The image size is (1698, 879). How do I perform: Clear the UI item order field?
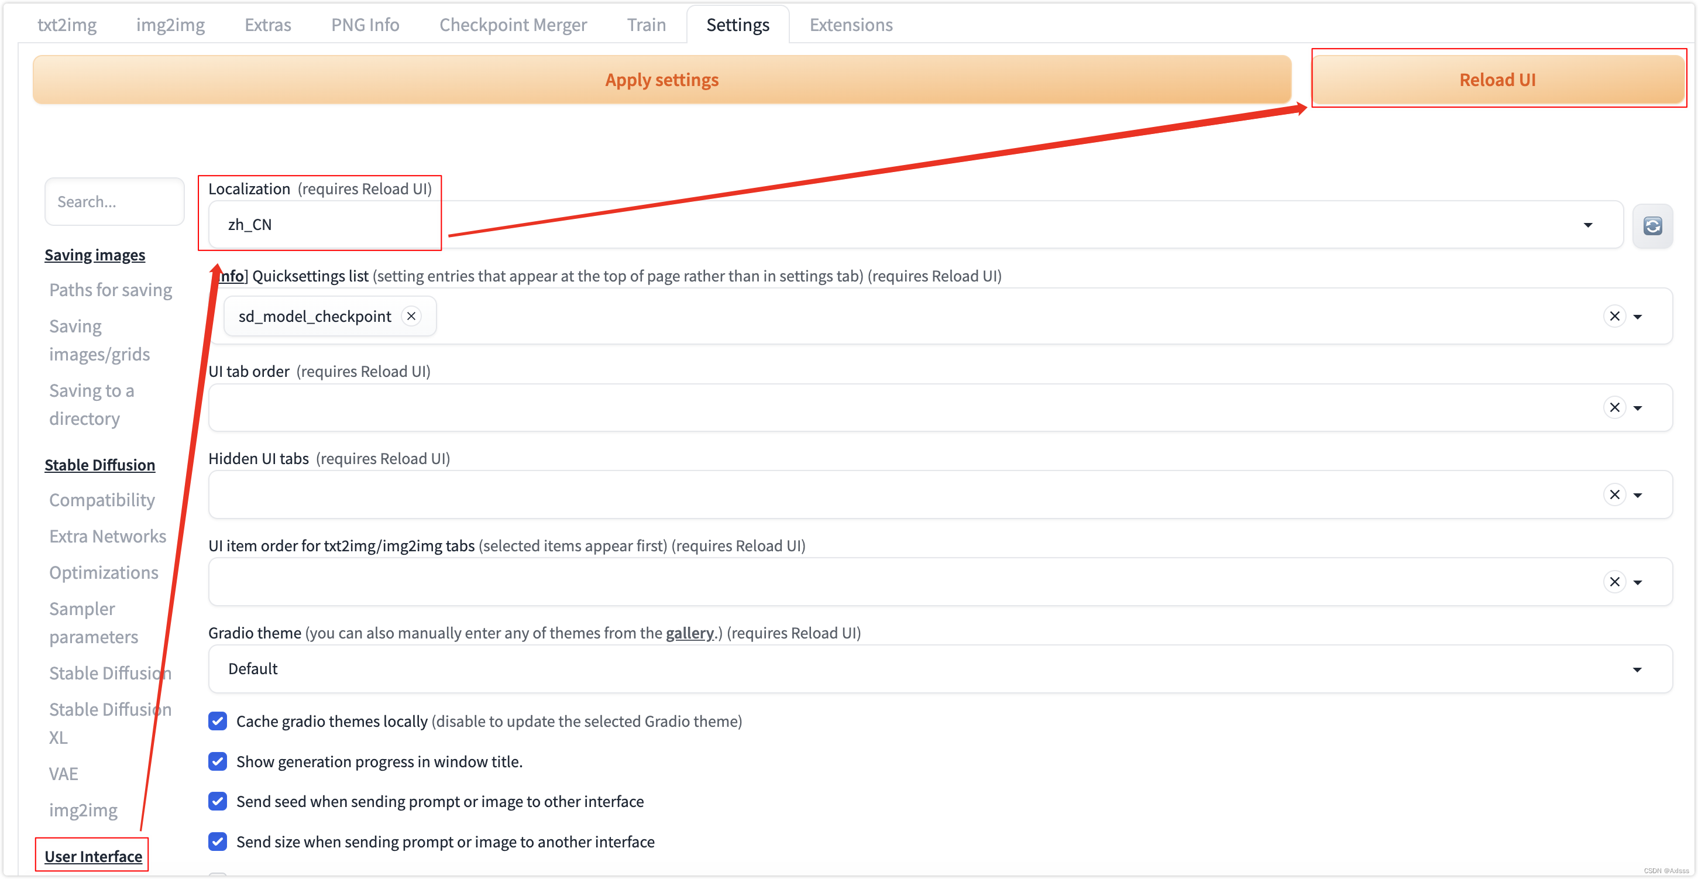pos(1614,582)
